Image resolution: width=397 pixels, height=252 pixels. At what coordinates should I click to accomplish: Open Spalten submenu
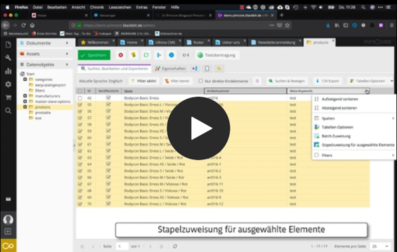coord(354,119)
